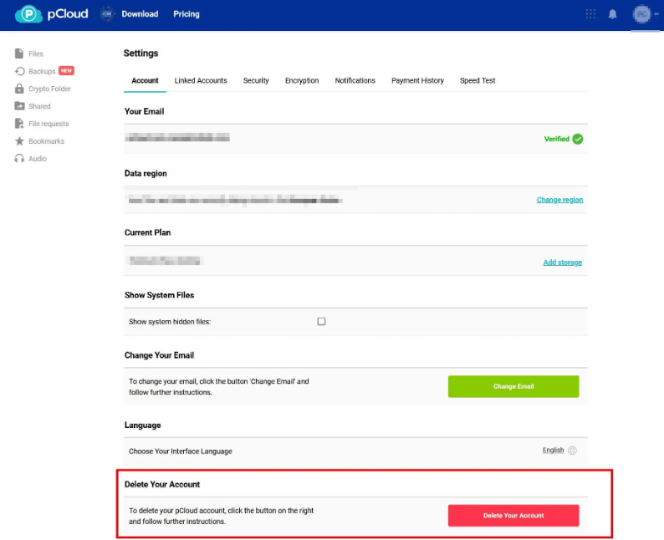Click the pCloud logo icon
This screenshot has height=540, width=664.
coord(28,14)
